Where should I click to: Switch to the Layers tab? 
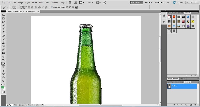(170, 82)
